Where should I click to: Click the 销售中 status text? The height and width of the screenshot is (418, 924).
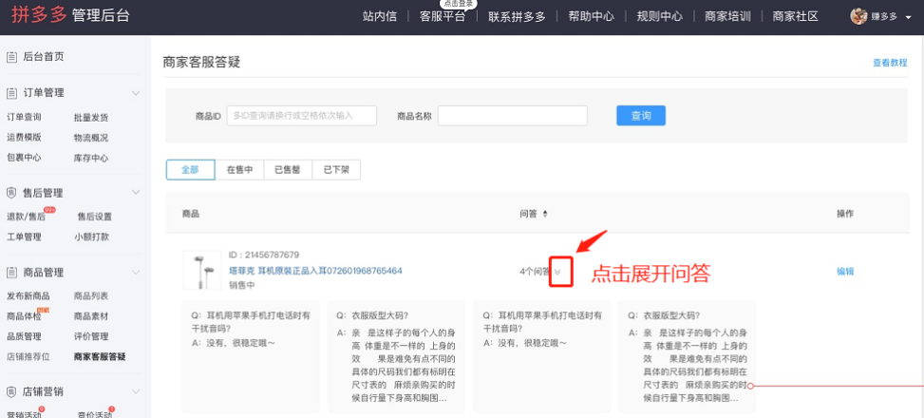[x=241, y=285]
